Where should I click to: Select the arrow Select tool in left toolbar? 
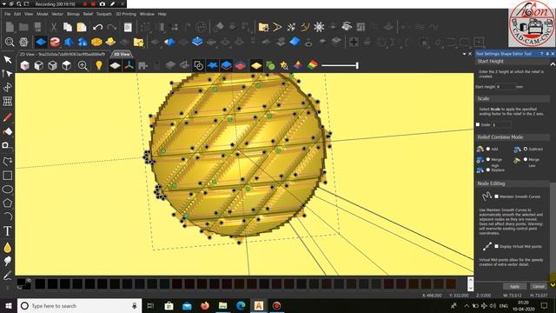tap(8, 60)
